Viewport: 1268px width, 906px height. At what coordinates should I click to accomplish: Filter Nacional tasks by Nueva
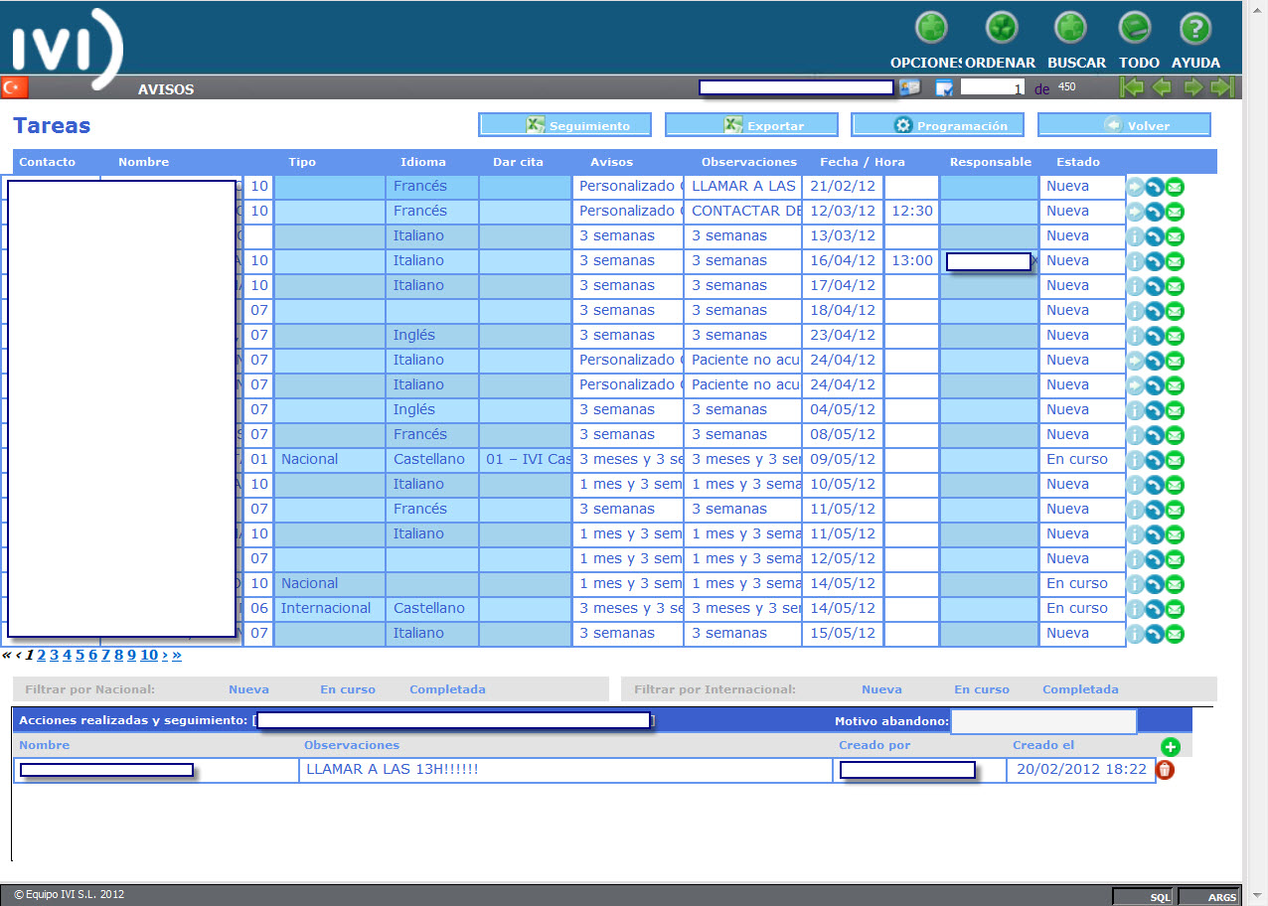pos(248,689)
